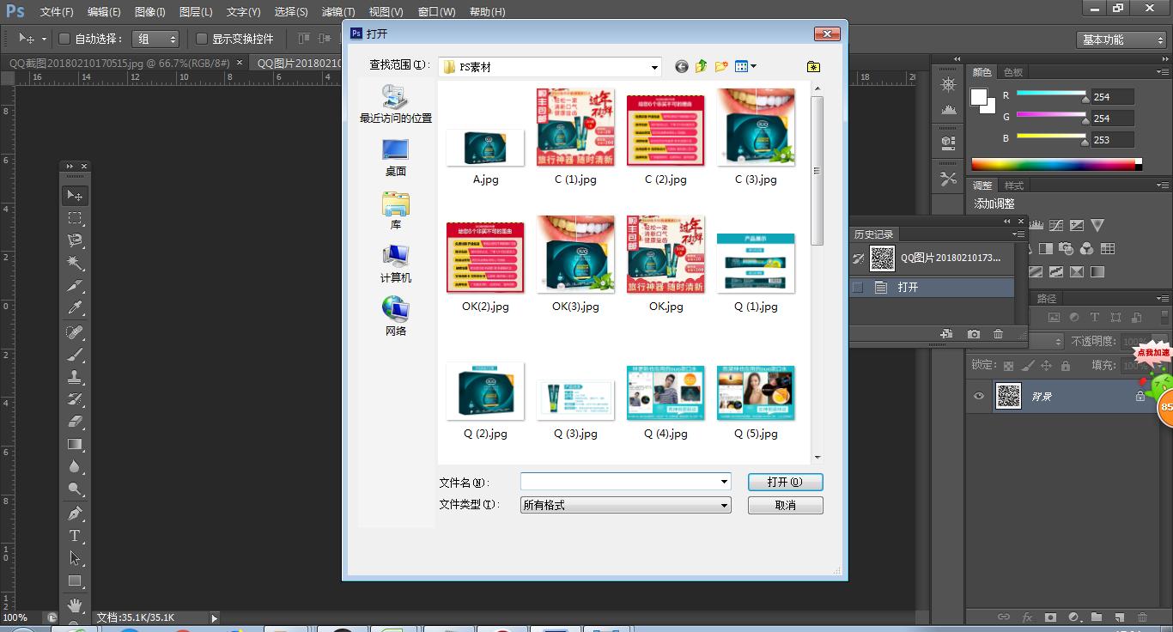This screenshot has width=1173, height=632.
Task: Select the Brush tool
Action: click(74, 355)
